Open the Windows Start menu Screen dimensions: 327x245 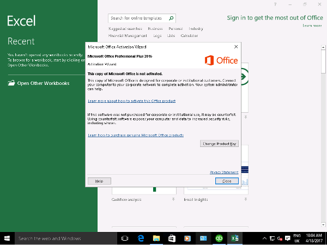[x=7, y=238]
